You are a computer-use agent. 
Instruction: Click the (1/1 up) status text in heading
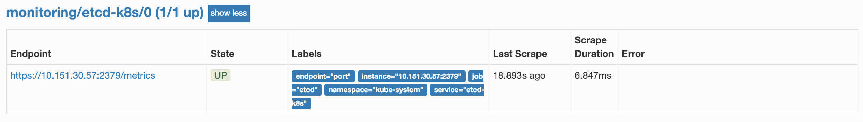point(179,13)
